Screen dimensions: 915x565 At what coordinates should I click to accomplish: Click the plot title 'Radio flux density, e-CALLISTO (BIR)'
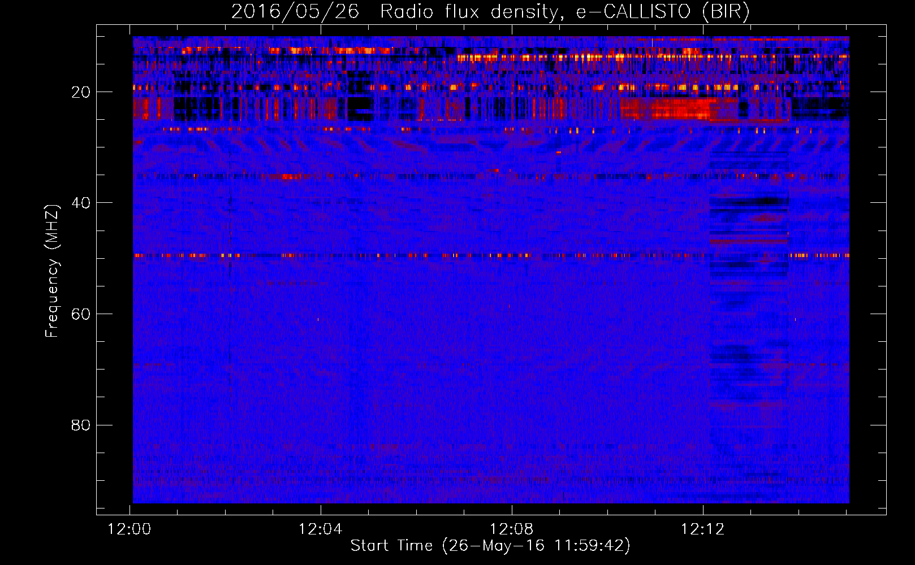tap(564, 12)
